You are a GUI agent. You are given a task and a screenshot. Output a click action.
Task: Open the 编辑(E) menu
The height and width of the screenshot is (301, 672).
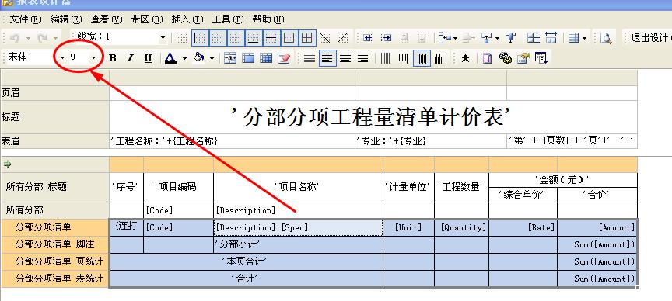(65, 19)
